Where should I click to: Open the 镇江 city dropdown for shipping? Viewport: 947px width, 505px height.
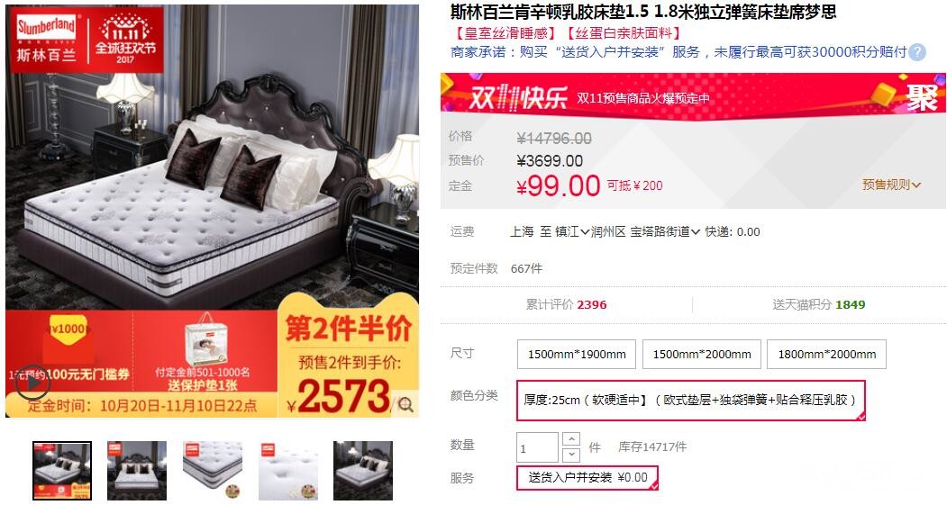(x=572, y=231)
